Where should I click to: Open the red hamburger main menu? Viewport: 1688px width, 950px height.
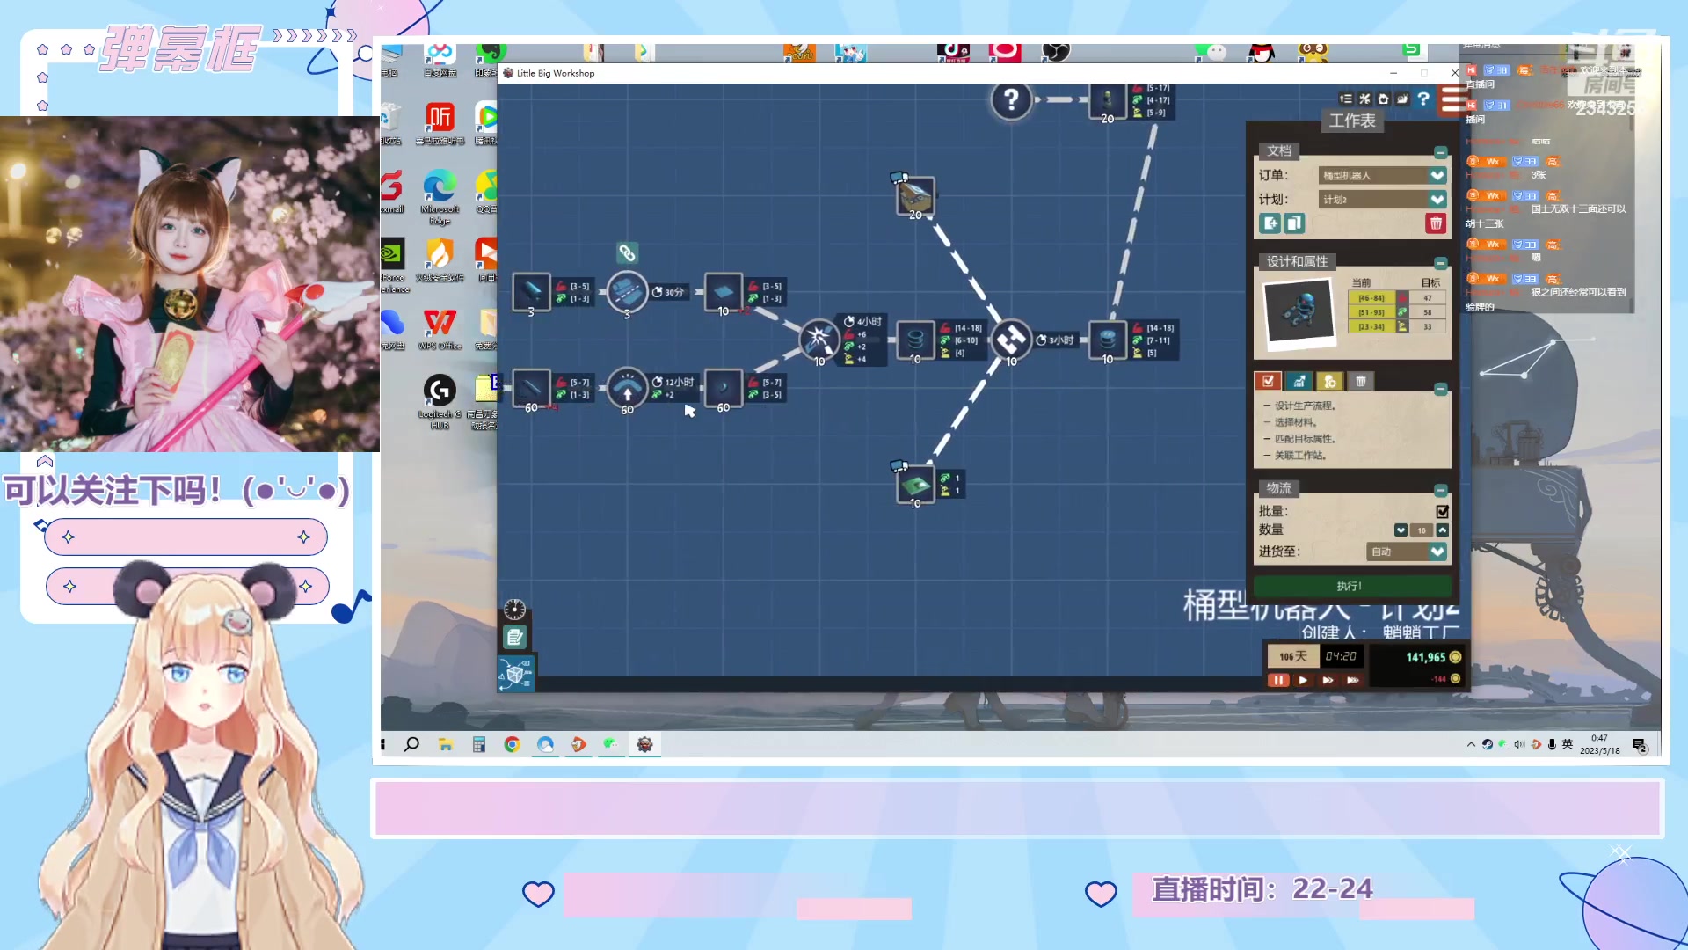pos(1453,99)
